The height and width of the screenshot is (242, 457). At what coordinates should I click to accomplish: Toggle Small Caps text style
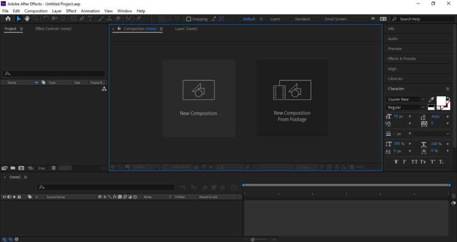pyautogui.click(x=423, y=162)
